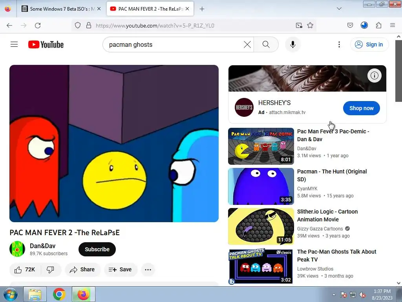View site security padlock info
The width and height of the screenshot is (402, 302).
pyautogui.click(x=89, y=26)
